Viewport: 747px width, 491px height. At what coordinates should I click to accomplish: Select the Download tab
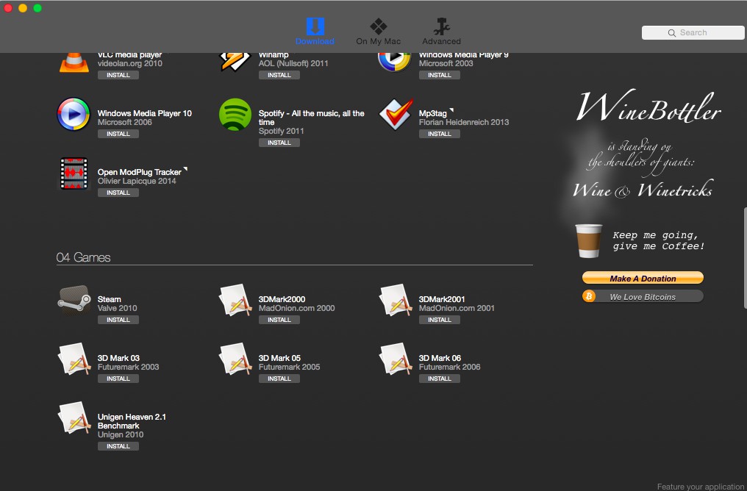pos(315,32)
